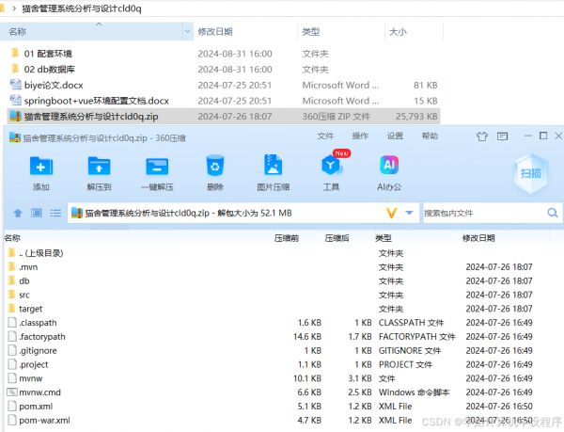Click Windows 命令脚本 type of mvnw.cmd
The image size is (564, 432).
pos(414,392)
